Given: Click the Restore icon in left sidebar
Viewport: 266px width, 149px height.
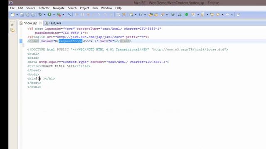Looking at the screenshot, I should (x=12, y=25).
